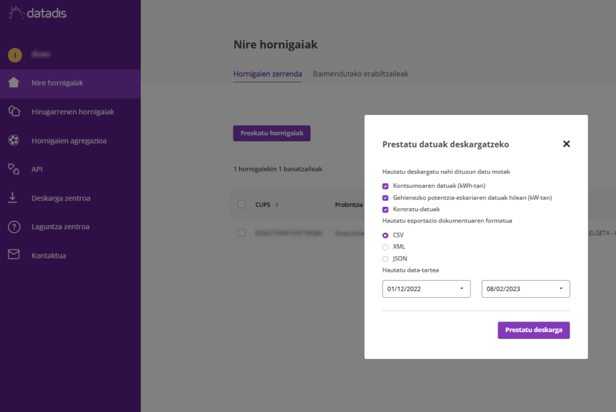This screenshot has width=616, height=412.
Task: Click the API plug icon in sidebar
Action: (x=14, y=169)
